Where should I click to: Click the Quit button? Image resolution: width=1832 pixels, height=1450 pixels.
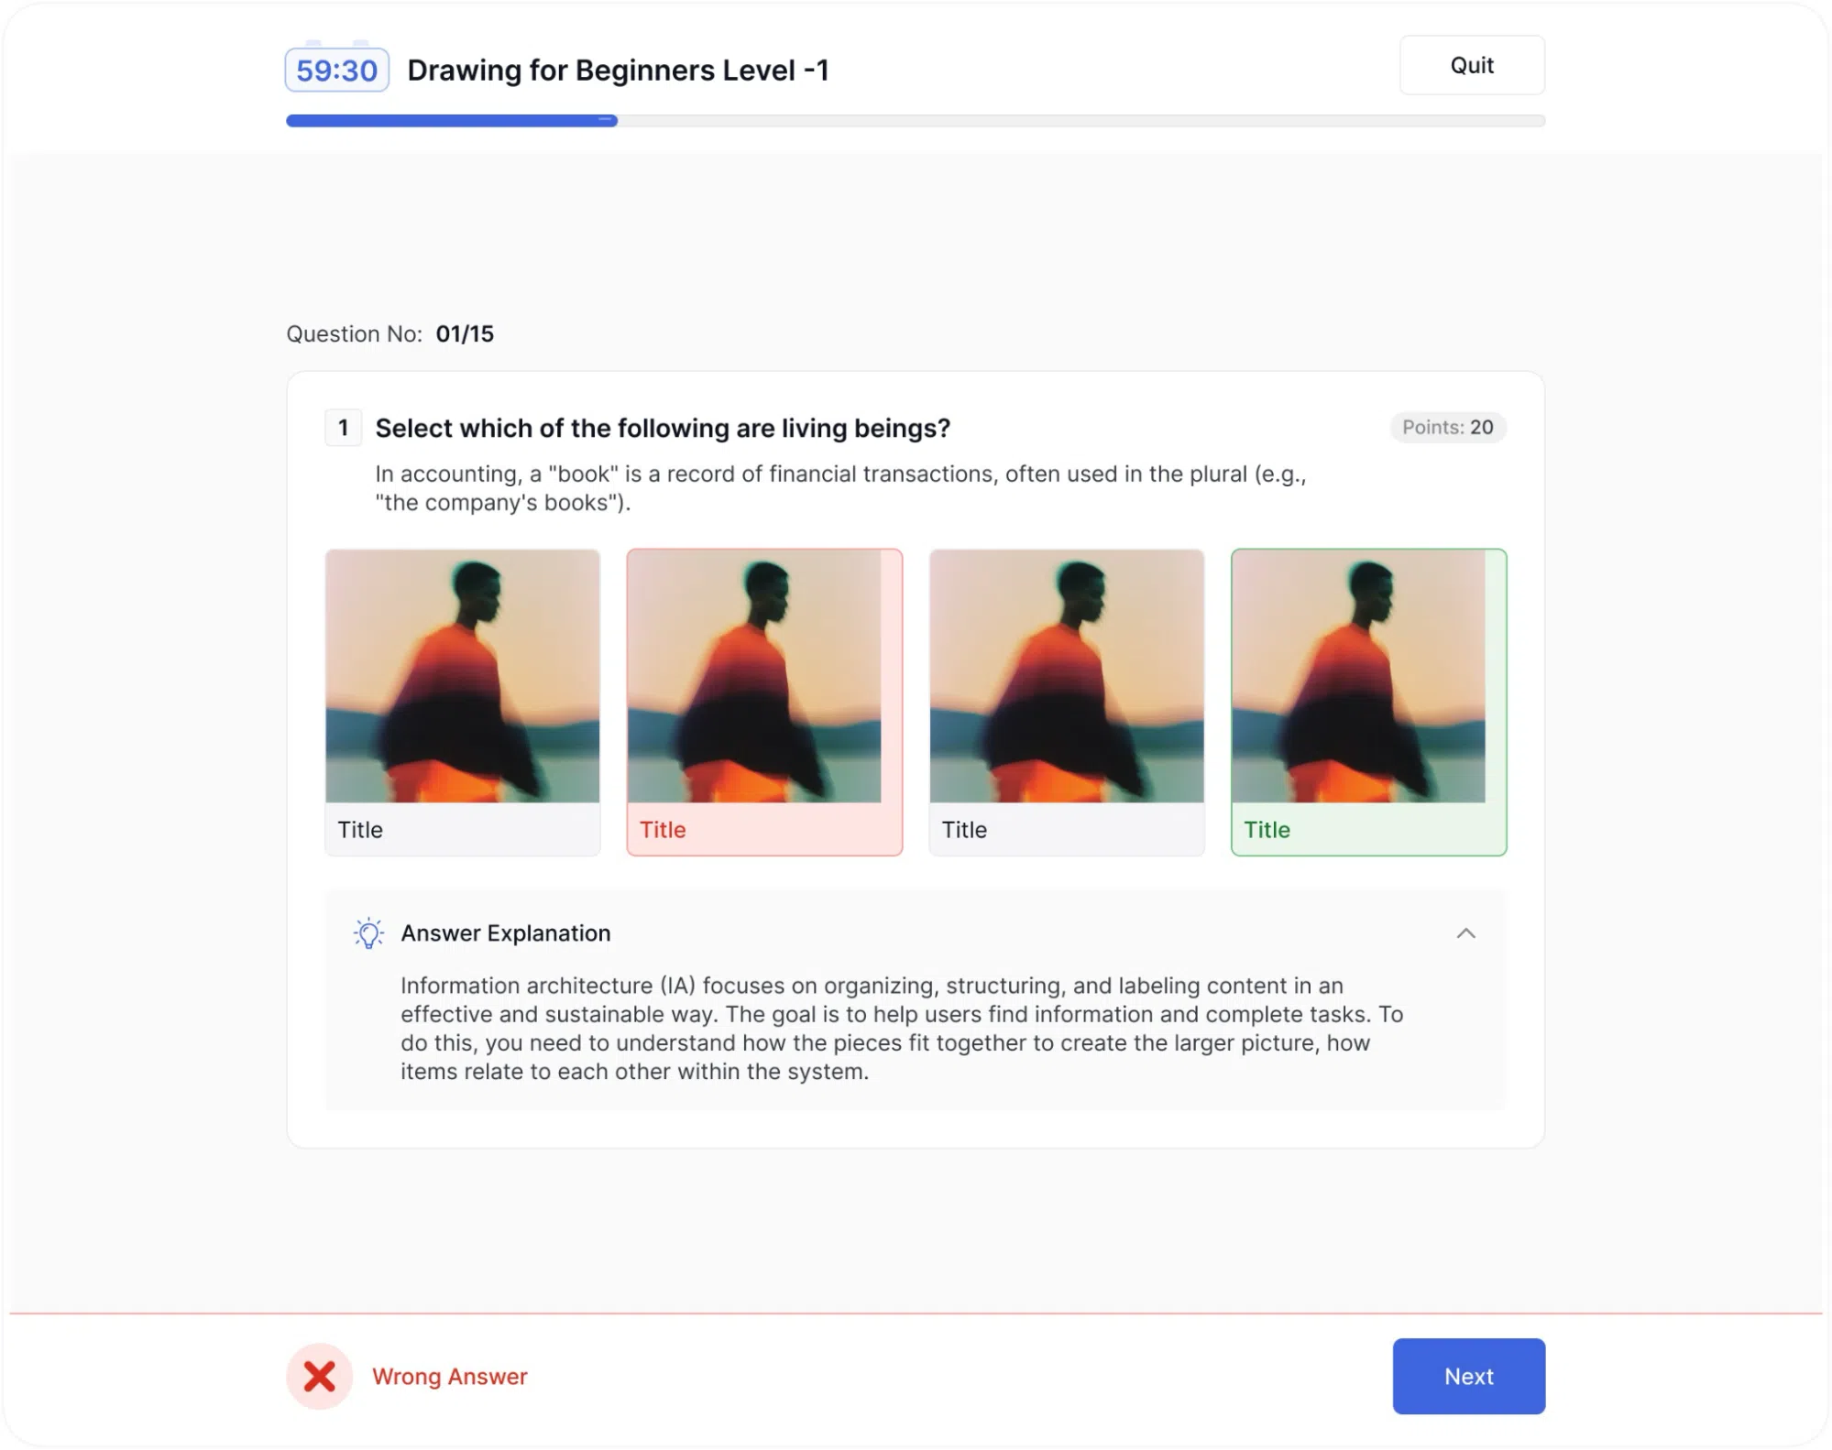(1471, 65)
